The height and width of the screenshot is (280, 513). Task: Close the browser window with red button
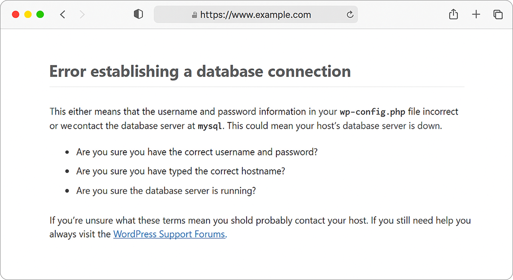click(16, 15)
